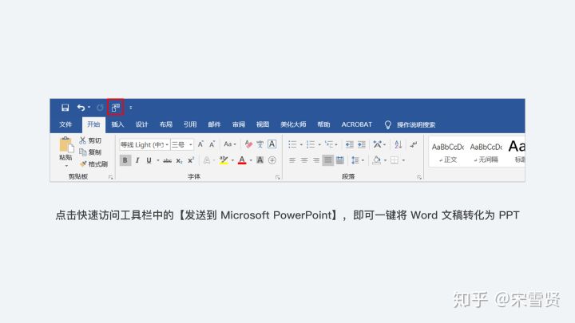Click 复制 copy button
Screen dimensions: 575x323
[x=90, y=152]
